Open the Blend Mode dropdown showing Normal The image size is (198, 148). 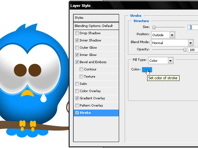coord(172,43)
